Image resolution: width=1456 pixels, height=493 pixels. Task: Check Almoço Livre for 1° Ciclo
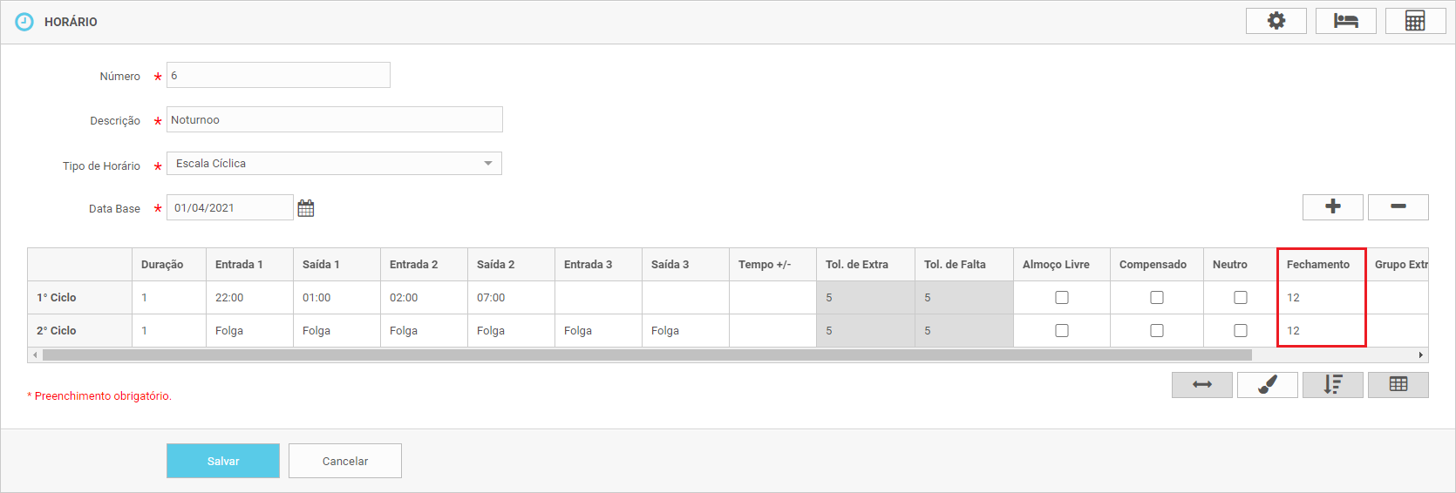pos(1061,298)
